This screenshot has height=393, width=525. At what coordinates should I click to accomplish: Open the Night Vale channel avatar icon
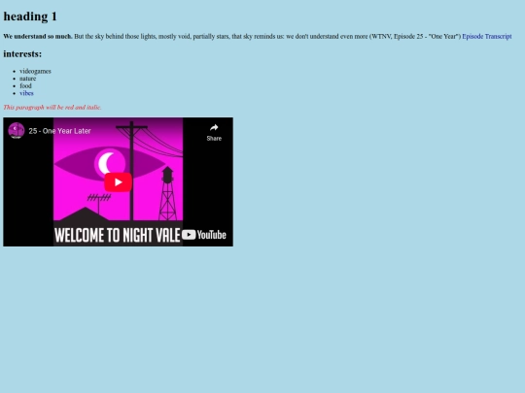coord(17,130)
